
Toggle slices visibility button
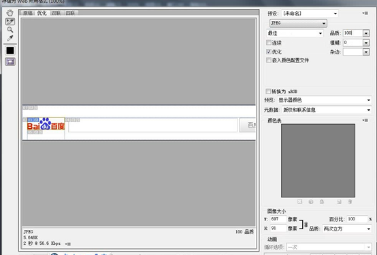pos(10,62)
